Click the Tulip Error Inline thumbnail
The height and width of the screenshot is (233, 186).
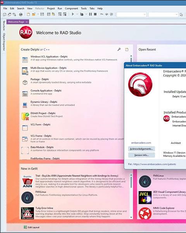point(28,213)
